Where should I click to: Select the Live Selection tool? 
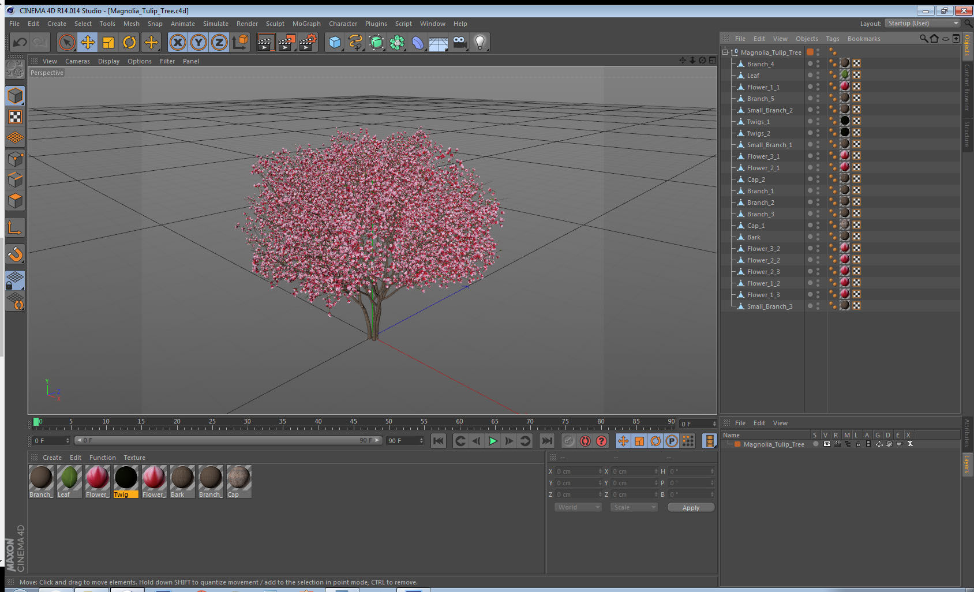click(67, 42)
